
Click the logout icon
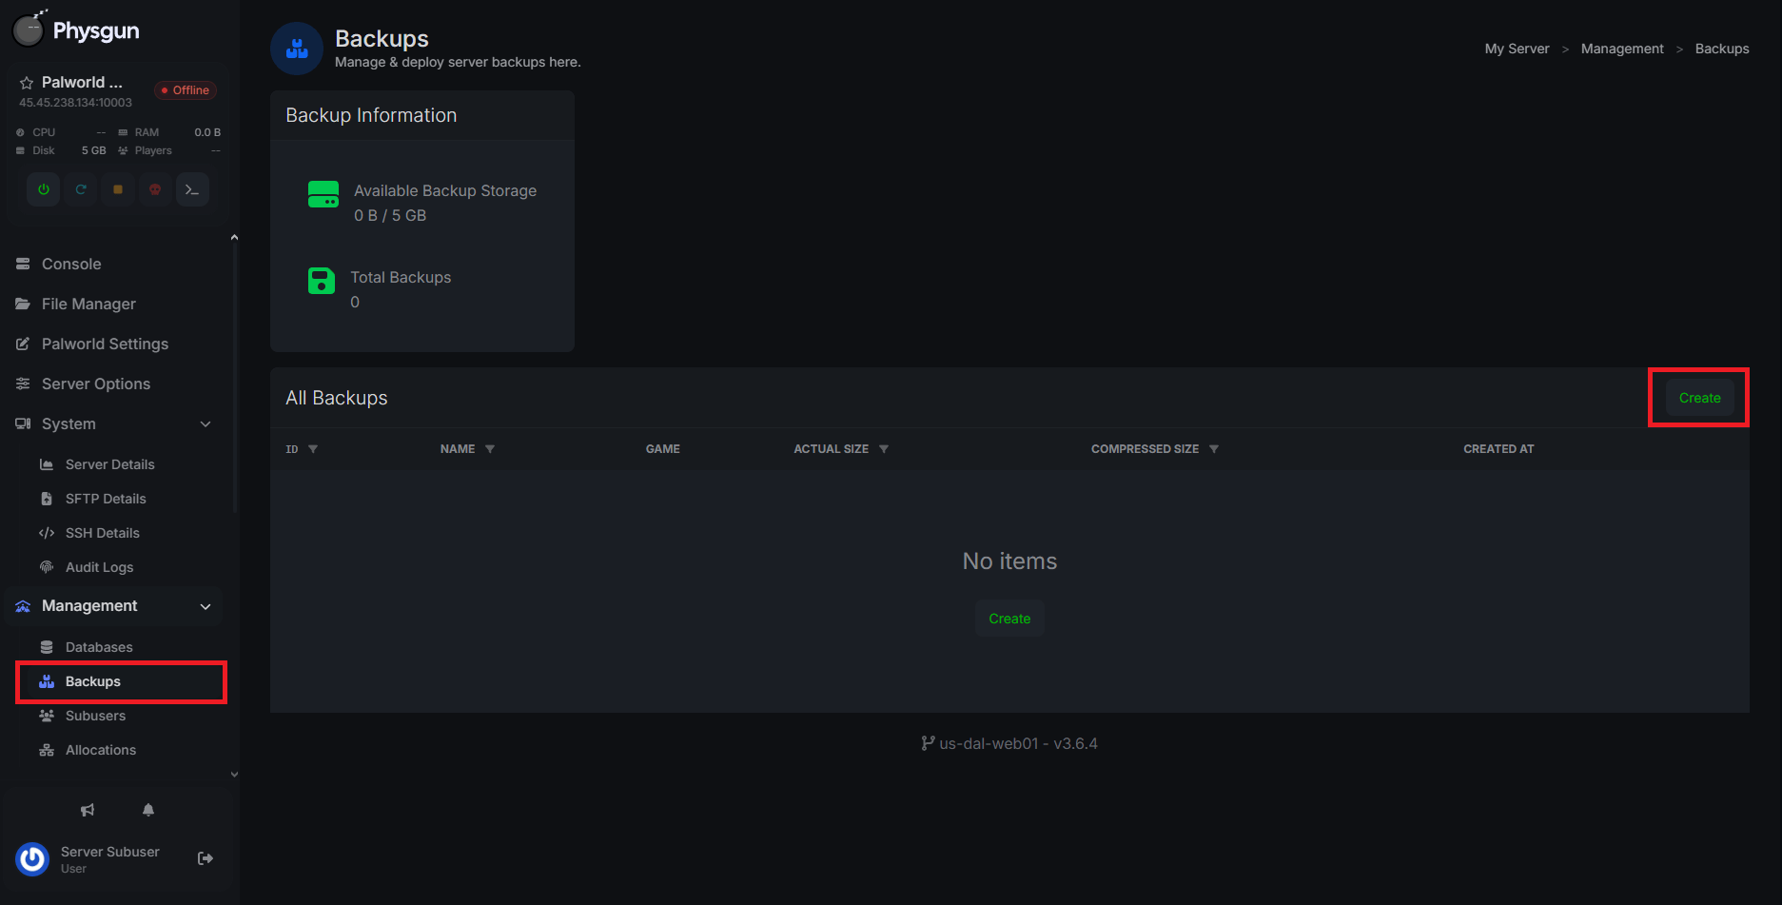(206, 858)
